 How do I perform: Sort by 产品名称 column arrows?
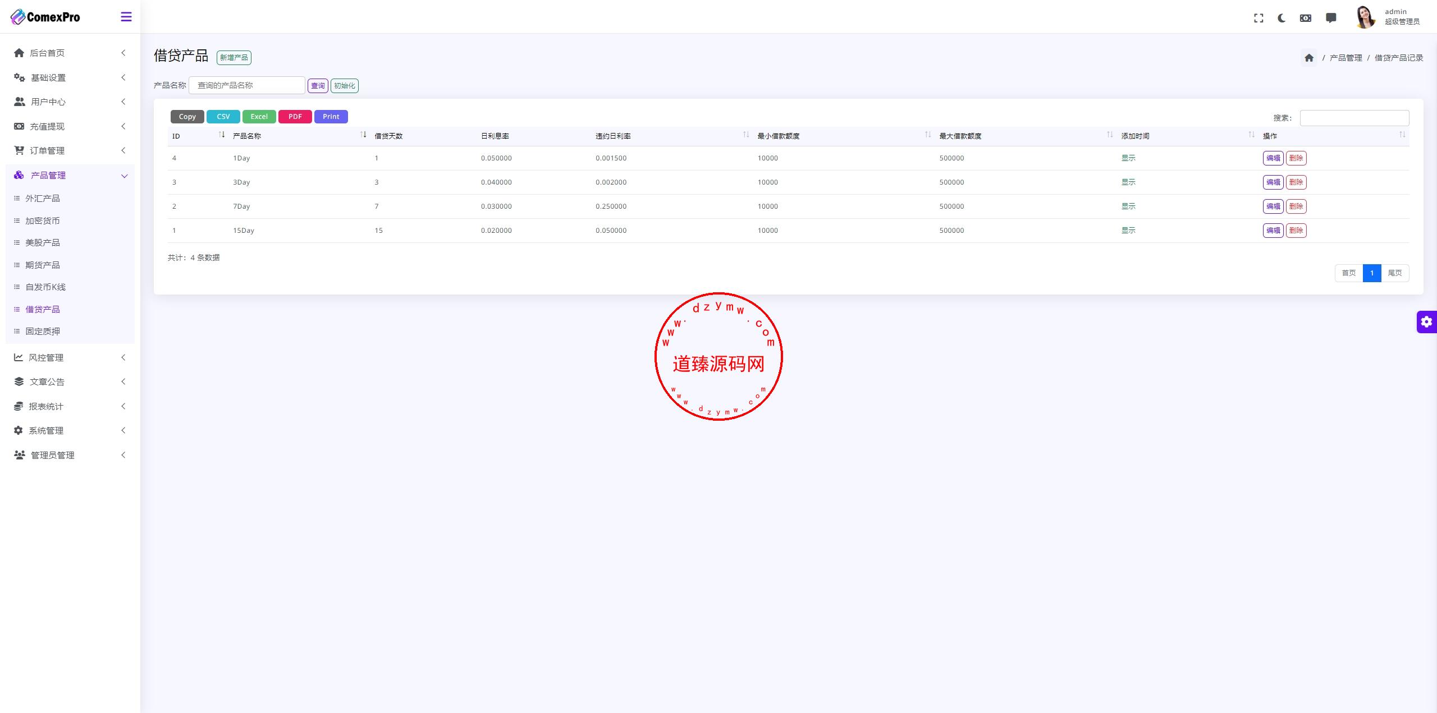click(x=363, y=135)
